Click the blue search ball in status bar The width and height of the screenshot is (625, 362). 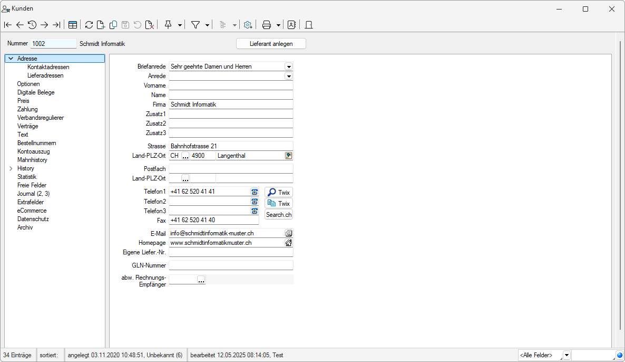619,355
